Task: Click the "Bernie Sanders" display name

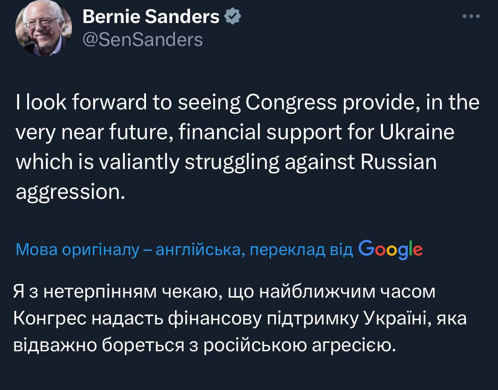Action: point(151,17)
